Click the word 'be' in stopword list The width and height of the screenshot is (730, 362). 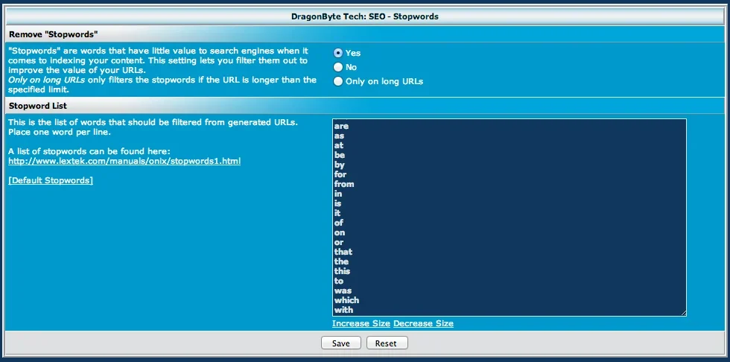(x=340, y=155)
